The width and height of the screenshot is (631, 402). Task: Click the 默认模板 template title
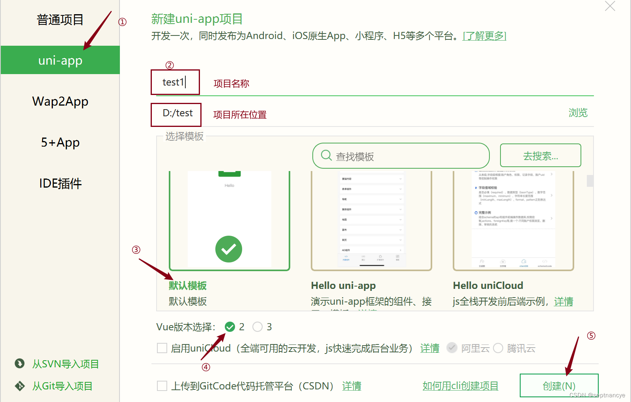click(188, 285)
